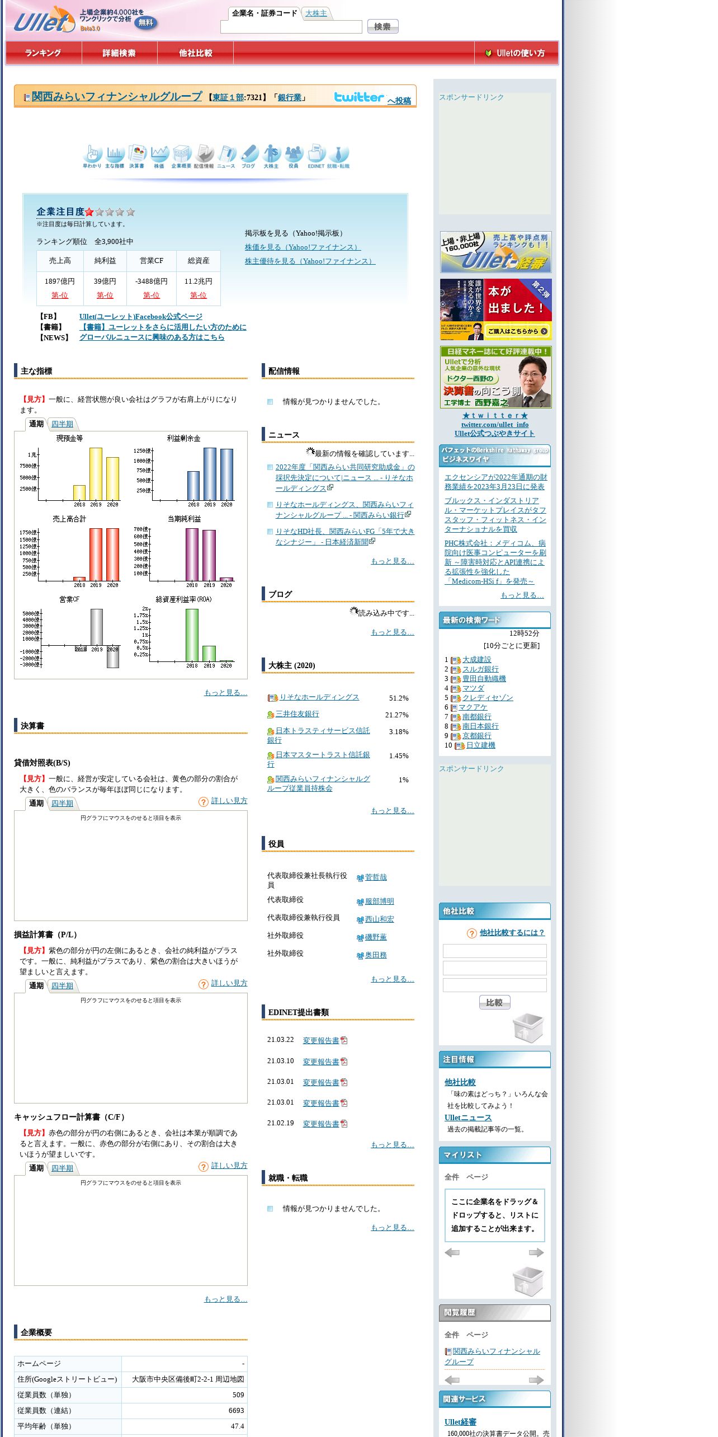Switch 主な指標 charts to 四半期 tab

pyautogui.click(x=62, y=424)
